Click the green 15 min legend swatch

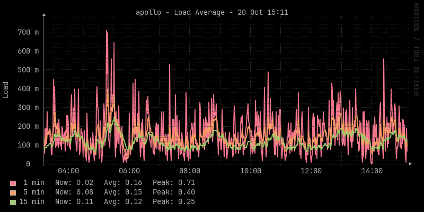(x=13, y=202)
